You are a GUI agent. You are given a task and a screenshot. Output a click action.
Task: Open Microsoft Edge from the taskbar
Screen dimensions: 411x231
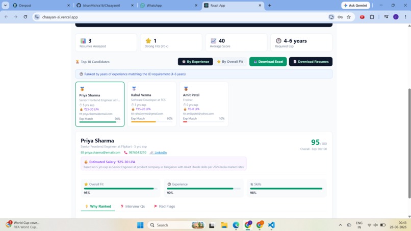coord(236,225)
